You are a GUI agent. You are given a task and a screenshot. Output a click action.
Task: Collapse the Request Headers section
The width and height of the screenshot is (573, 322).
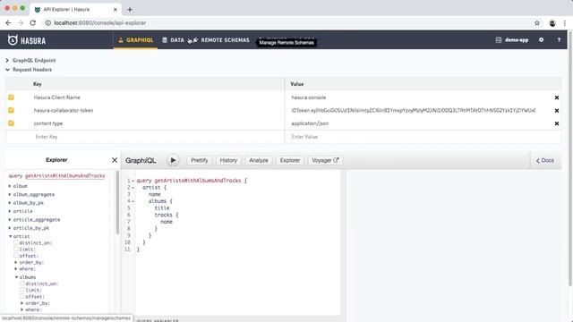click(29, 70)
